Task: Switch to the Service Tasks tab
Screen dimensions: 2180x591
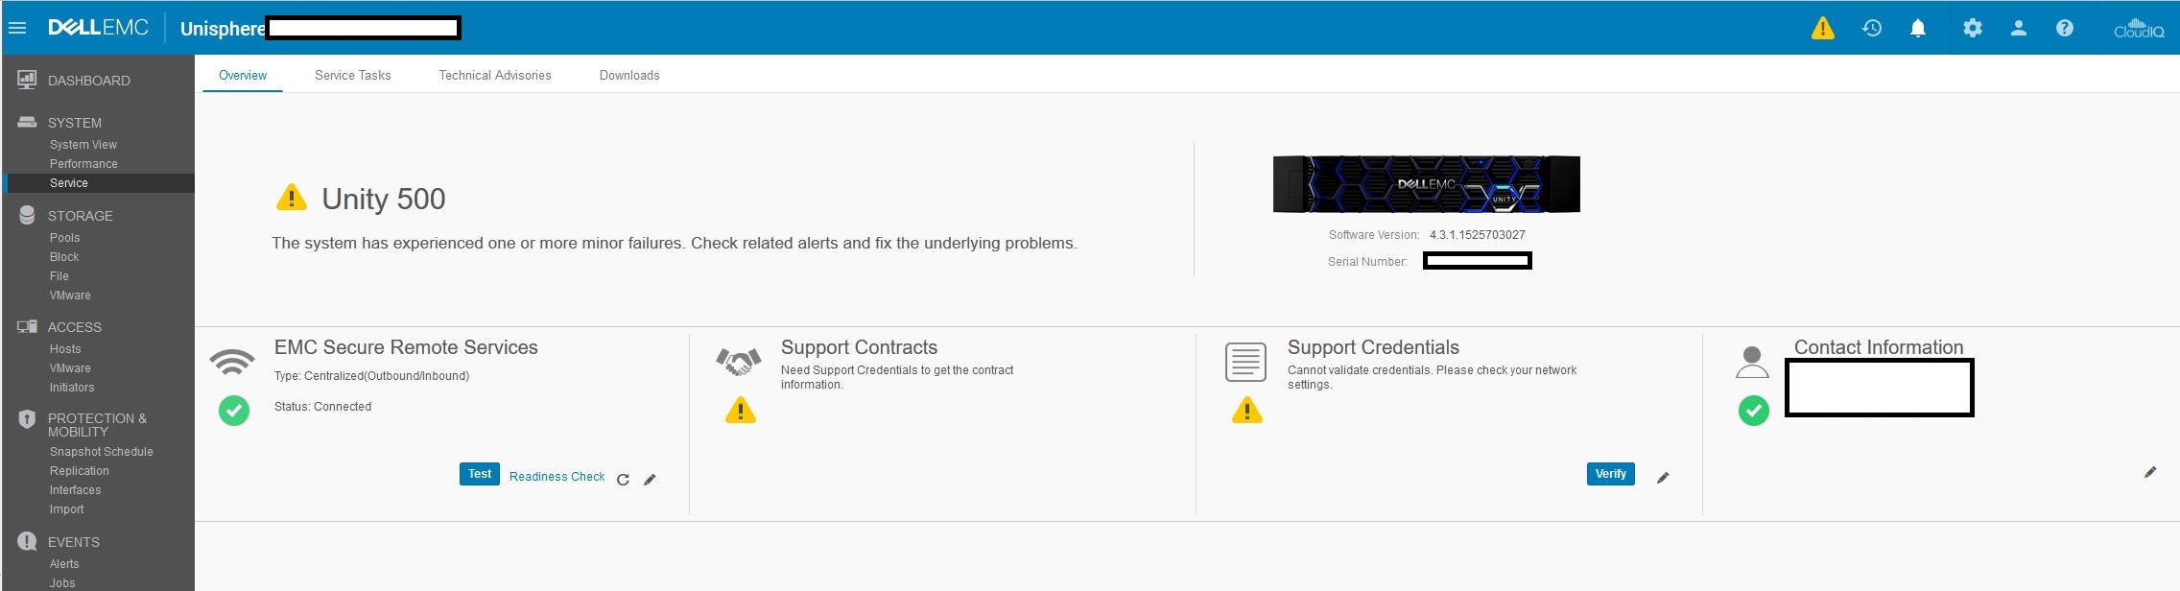Action: click(352, 75)
